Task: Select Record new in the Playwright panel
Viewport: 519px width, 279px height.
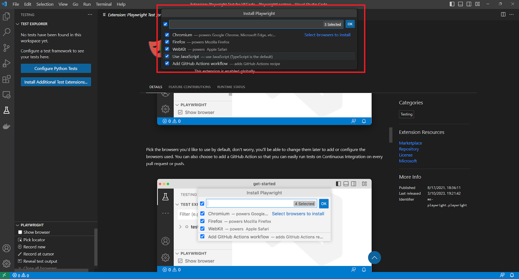Action: tap(34, 247)
